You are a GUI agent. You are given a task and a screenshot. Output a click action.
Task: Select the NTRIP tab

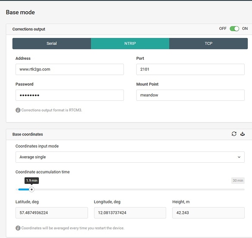pyautogui.click(x=130, y=44)
